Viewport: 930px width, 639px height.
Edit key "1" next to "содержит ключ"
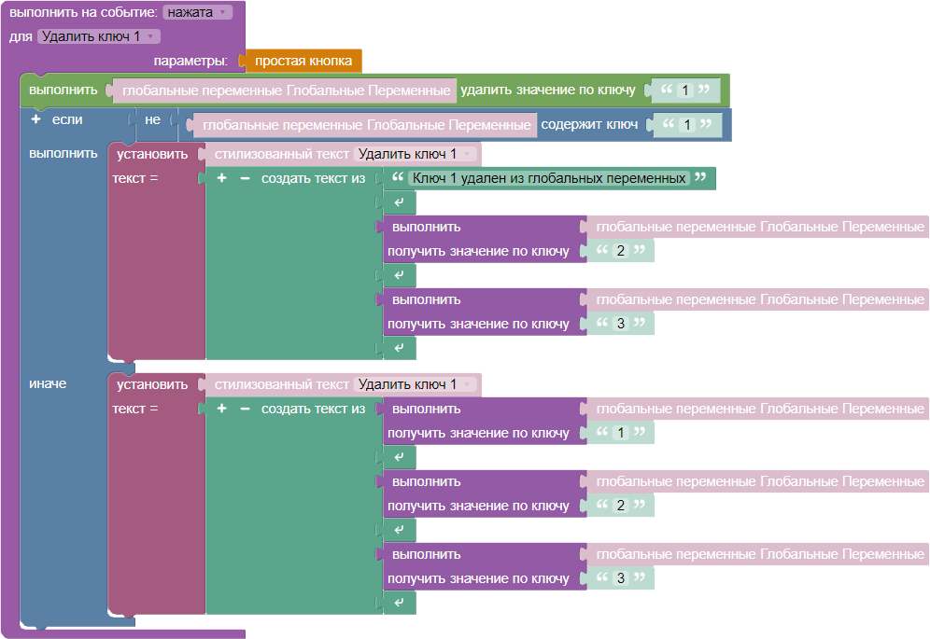(687, 125)
